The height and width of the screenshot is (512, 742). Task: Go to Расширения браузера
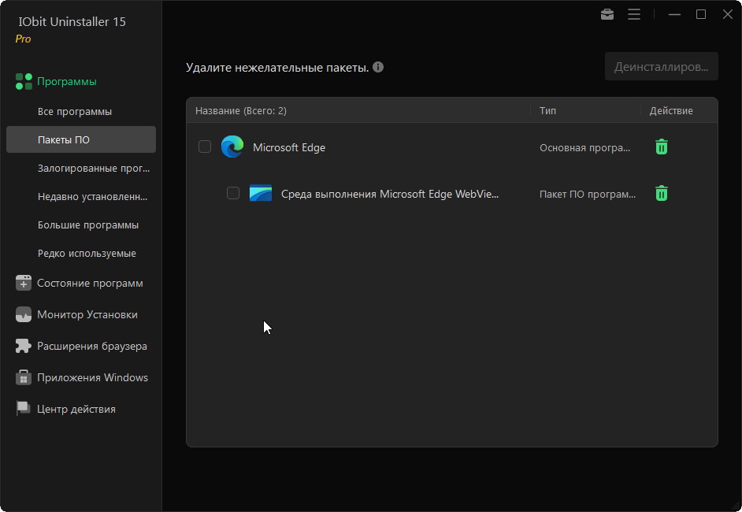pos(92,346)
